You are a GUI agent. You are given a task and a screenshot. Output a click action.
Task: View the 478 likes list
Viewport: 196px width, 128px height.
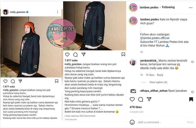pos(136,107)
